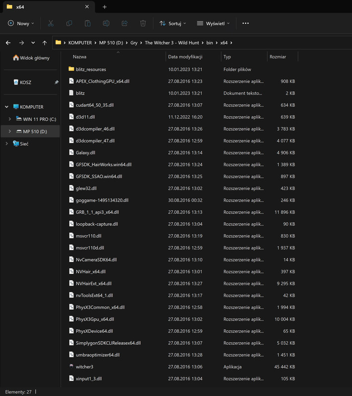This screenshot has width=352, height=396.
Task: Select the x64 tab
Action: click(49, 7)
